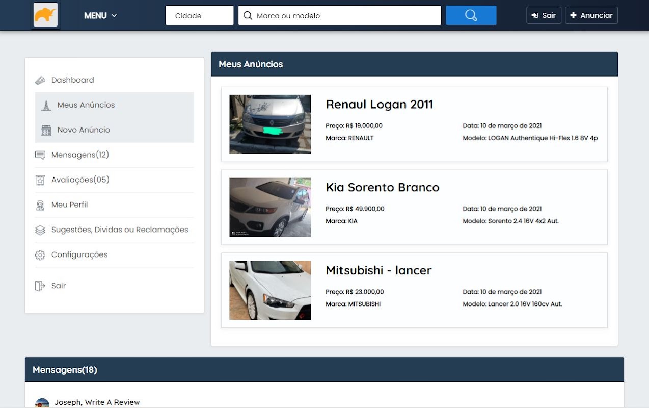This screenshot has width=649, height=408.
Task: Click the Kia Sorento Branco title
Action: tap(383, 187)
